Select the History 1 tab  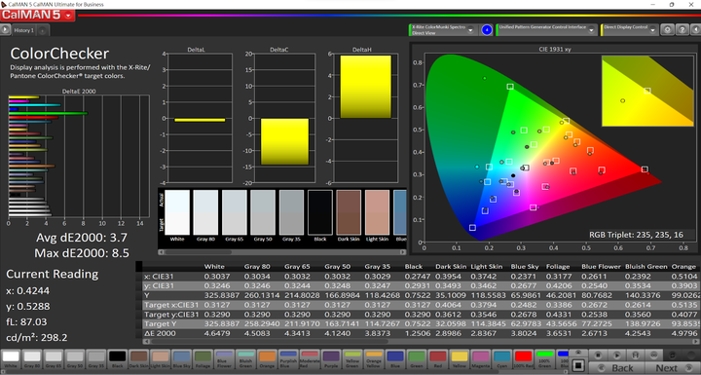pos(23,30)
